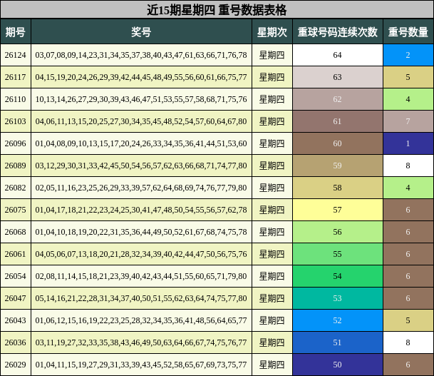Click the brown cell with value 61
The width and height of the screenshot is (434, 376).
tap(338, 121)
